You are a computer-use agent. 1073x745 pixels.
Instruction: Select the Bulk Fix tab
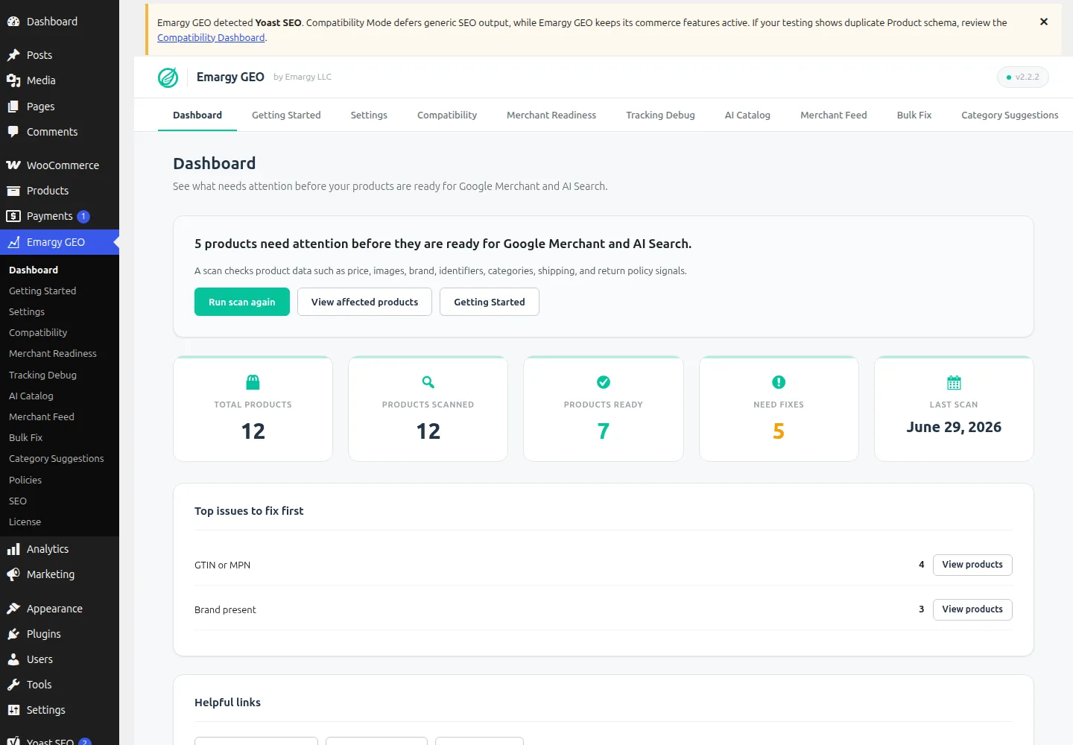click(x=914, y=115)
